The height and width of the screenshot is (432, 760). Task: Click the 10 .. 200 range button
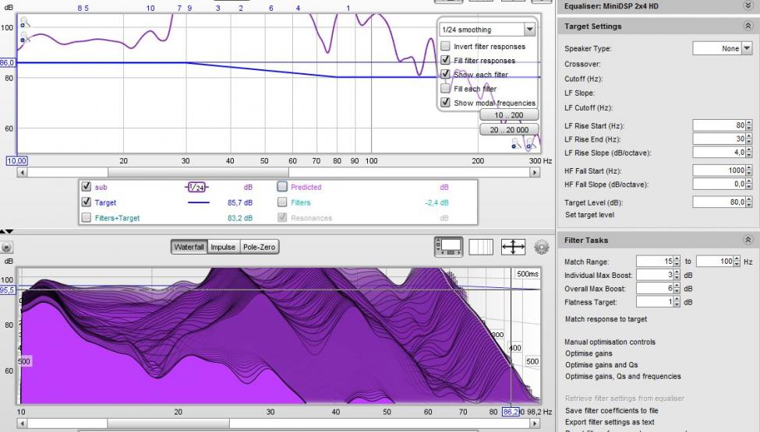[x=509, y=116]
